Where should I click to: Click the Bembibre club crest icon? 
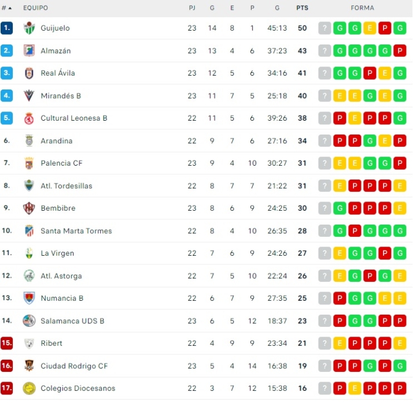tap(29, 208)
